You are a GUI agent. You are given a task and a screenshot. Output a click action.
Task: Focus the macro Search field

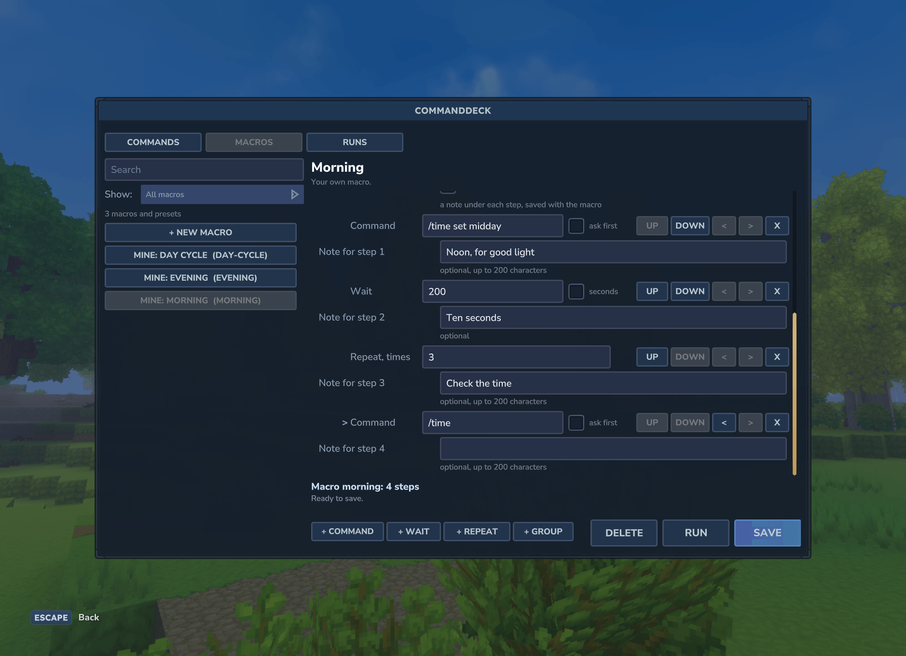[204, 170]
